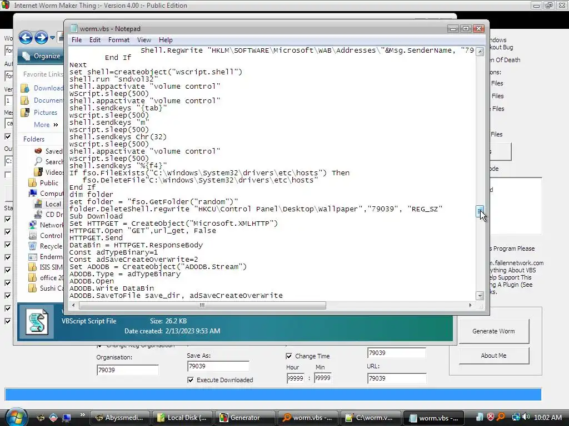Select Network icon in folder tree

[33, 225]
